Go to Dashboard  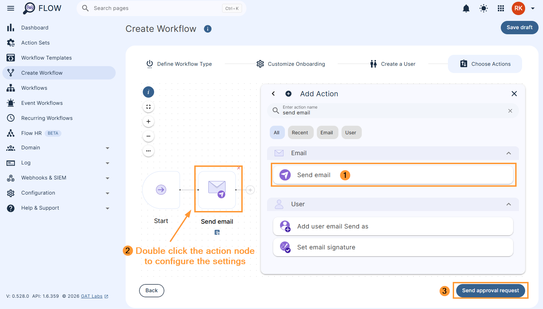(59, 28)
